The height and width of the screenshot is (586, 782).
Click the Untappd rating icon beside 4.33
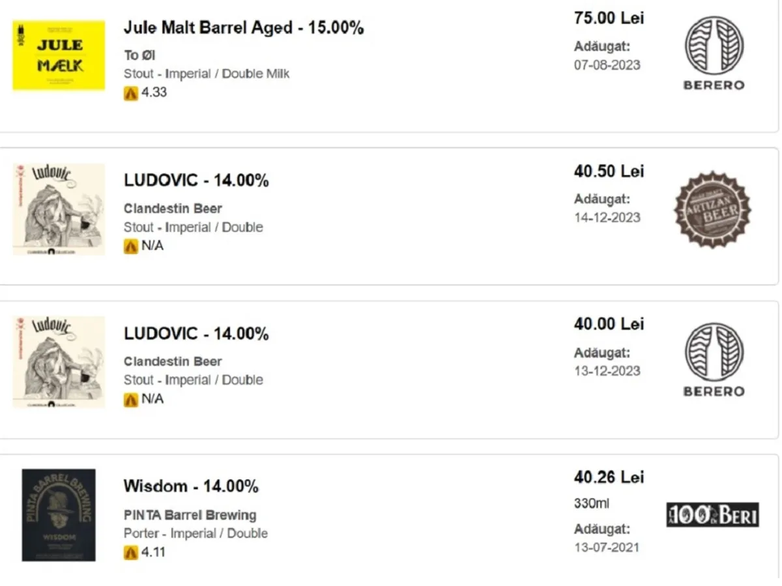point(131,93)
